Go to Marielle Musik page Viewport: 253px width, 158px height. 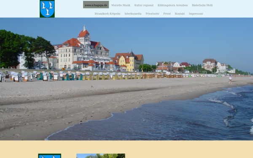(x=121, y=5)
